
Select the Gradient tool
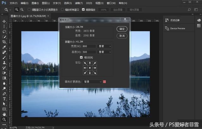click(x=4, y=78)
